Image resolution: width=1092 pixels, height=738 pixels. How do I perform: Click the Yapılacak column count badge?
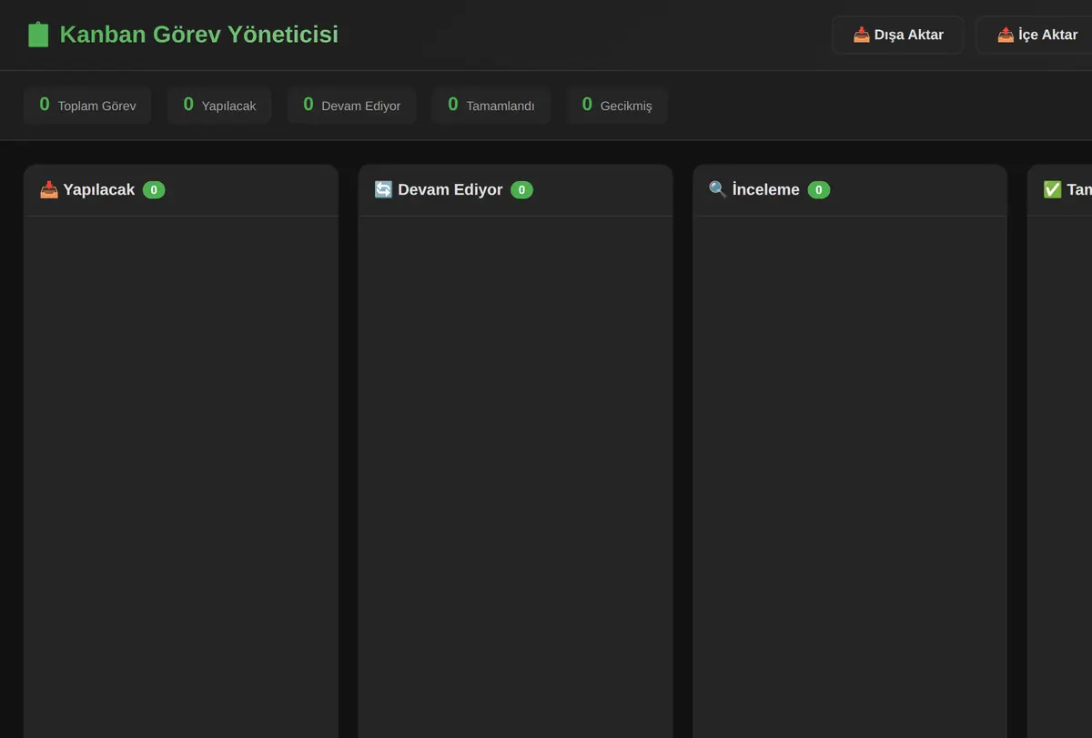click(154, 190)
